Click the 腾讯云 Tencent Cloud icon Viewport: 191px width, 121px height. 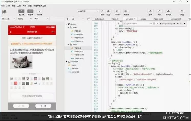click(x=168, y=11)
